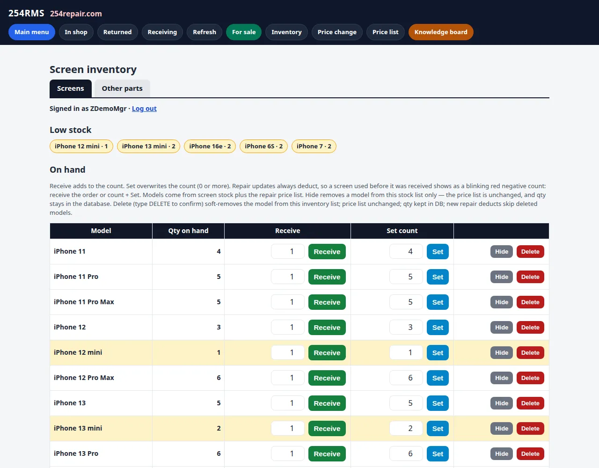The image size is (599, 468).
Task: Click Set for iPhone 13 mini
Action: 438,429
